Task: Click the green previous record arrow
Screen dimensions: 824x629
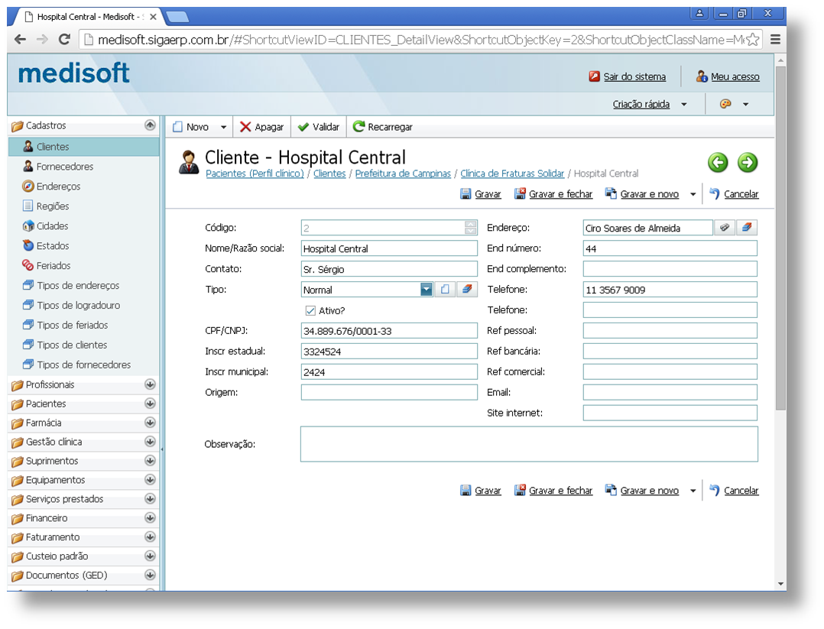Action: 718,162
